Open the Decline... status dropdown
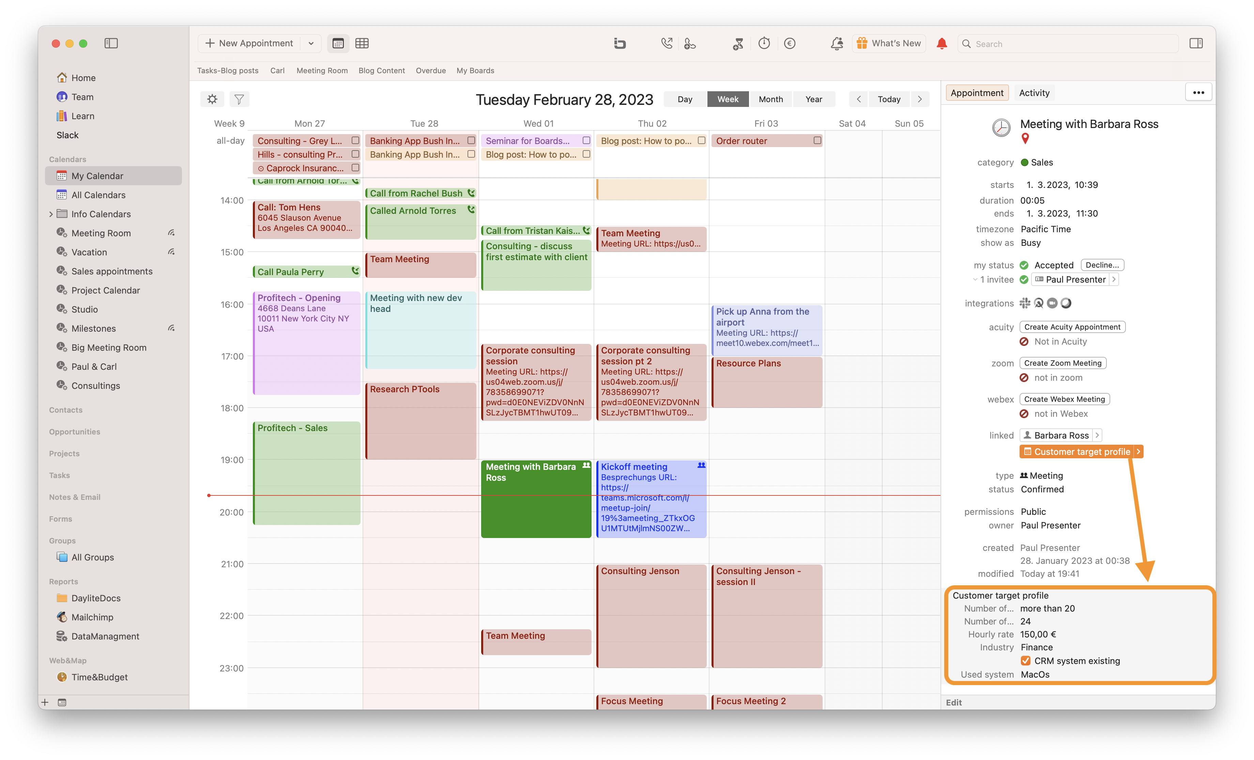Screen dimensions: 1254x760 coord(1102,265)
